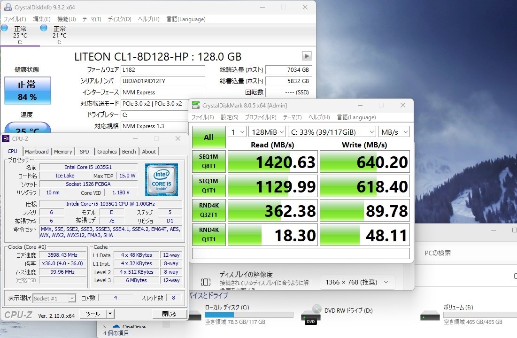Run the SEQ1M Q8T1 benchmark test
This screenshot has width=517, height=338.
click(x=208, y=161)
